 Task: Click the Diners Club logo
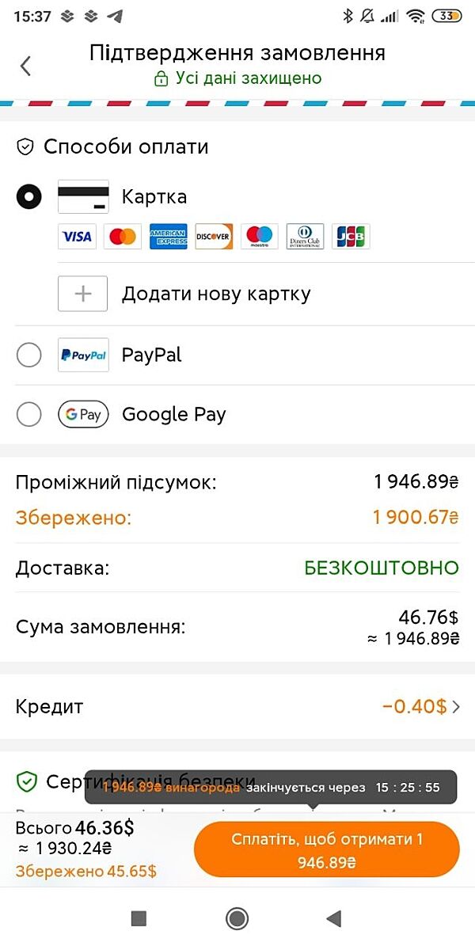pyautogui.click(x=305, y=236)
